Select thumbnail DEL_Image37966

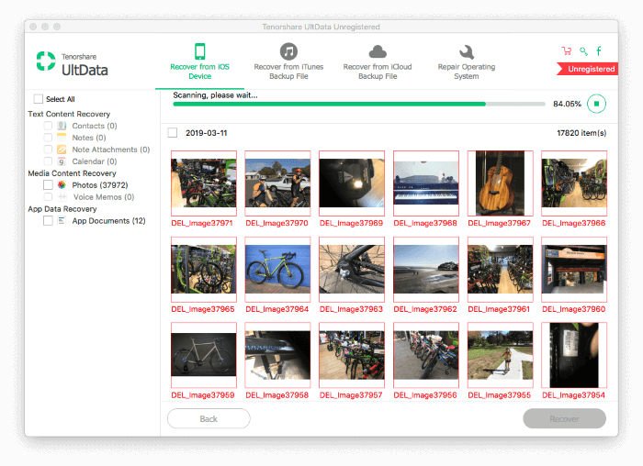coord(574,183)
